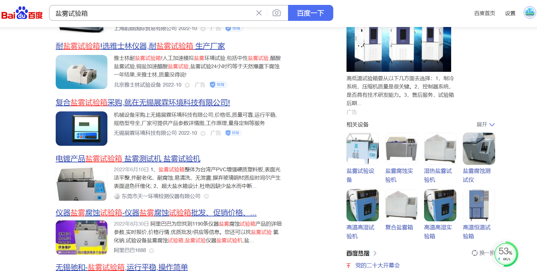Click the 东莞市天一环境检测仪器 source logo
This screenshot has width=537, height=271.
(x=117, y=196)
